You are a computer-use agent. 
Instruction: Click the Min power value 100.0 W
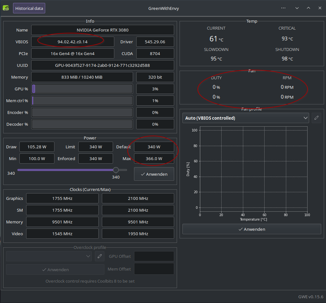37,159
